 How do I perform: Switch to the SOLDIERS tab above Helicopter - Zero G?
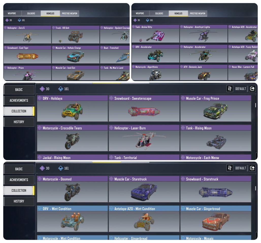tap(31, 13)
